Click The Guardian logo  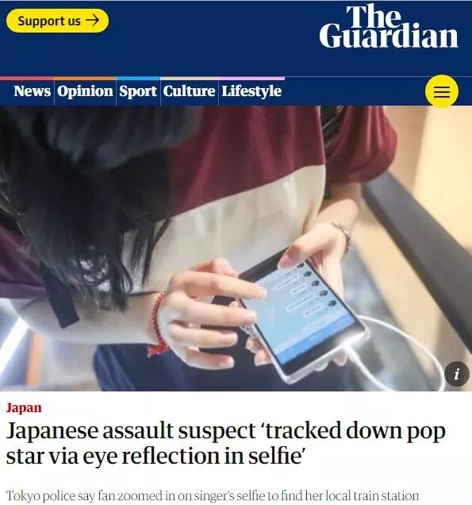point(389,26)
